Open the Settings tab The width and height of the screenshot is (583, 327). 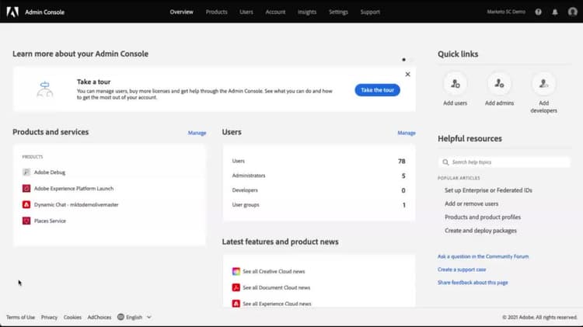pyautogui.click(x=338, y=12)
